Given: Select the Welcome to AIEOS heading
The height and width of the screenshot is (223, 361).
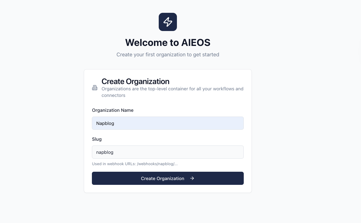Looking at the screenshot, I should (168, 42).
